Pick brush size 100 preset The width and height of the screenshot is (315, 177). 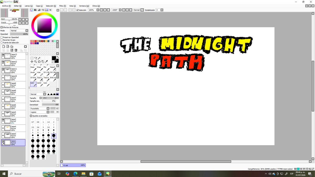point(49,147)
